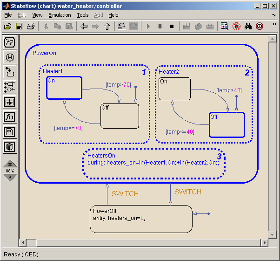The height and width of the screenshot is (261, 280).
Task: Start simulation with the Play button
Action: click(x=148, y=27)
